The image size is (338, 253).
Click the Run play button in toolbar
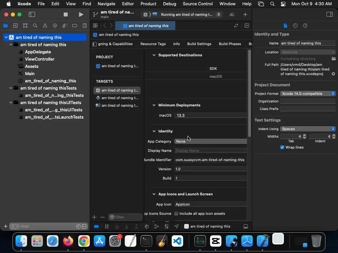pyautogui.click(x=81, y=14)
